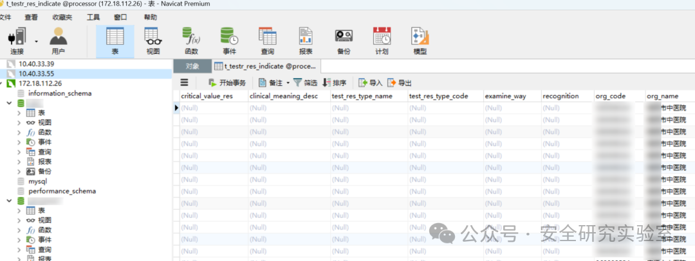The width and height of the screenshot is (695, 261).
Task: Open the 函数 functions toolbar icon
Action: pyautogui.click(x=191, y=42)
